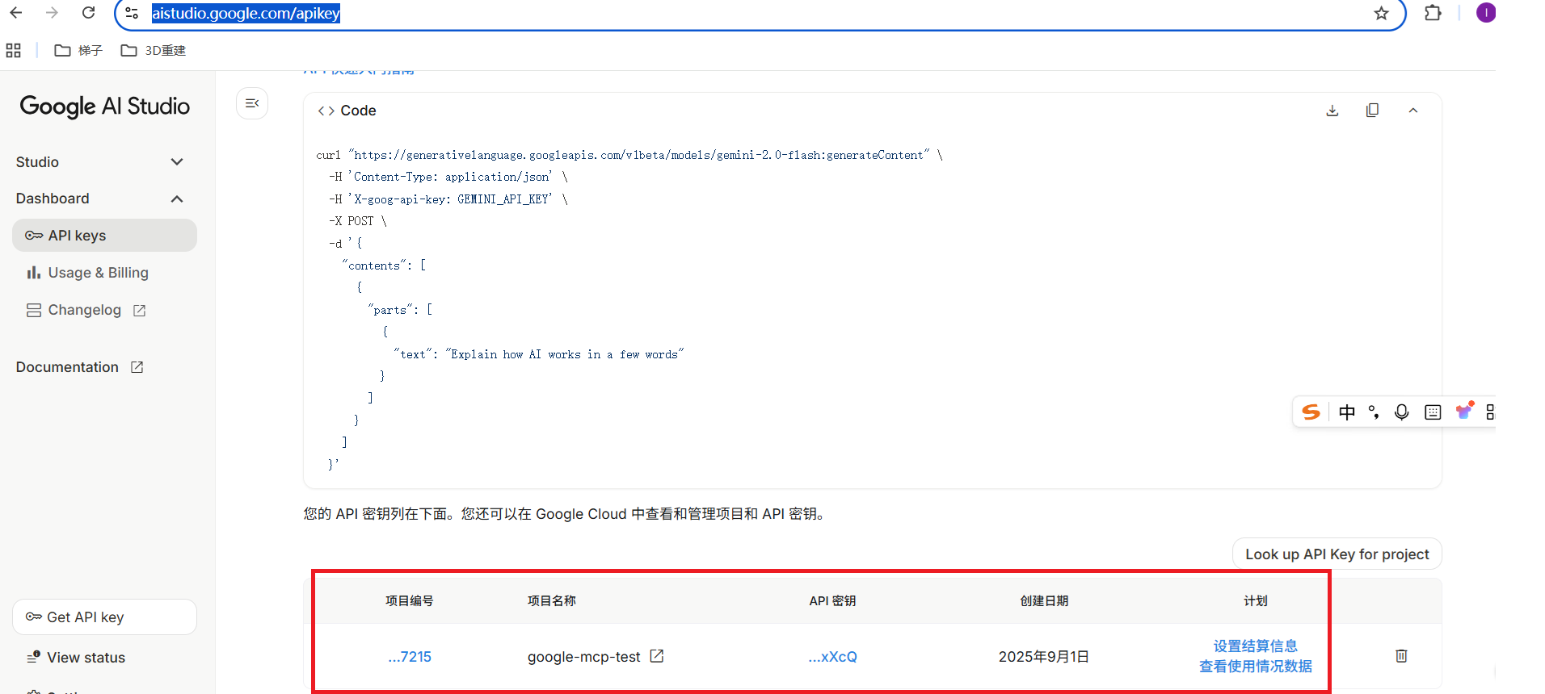Collapse the Code panel

point(1413,111)
